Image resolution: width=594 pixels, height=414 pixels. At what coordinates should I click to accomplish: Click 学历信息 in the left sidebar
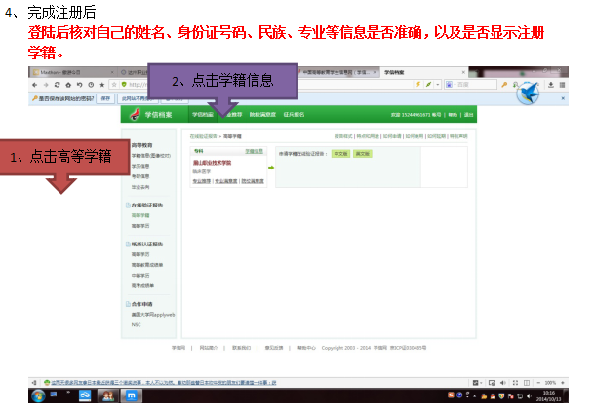point(140,166)
